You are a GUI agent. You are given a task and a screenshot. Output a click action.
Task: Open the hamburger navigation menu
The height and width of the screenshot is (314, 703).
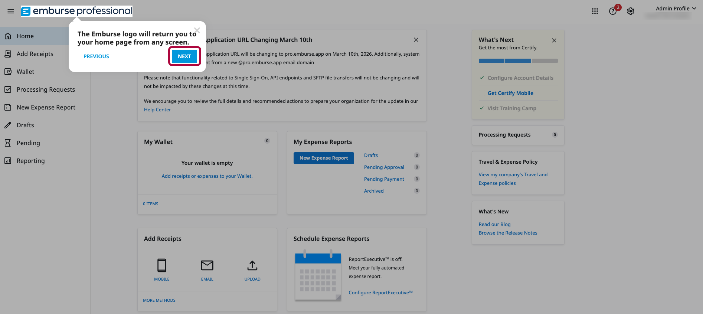click(x=11, y=11)
